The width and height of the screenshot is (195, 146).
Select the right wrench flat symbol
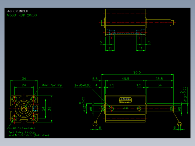coord(180,124)
